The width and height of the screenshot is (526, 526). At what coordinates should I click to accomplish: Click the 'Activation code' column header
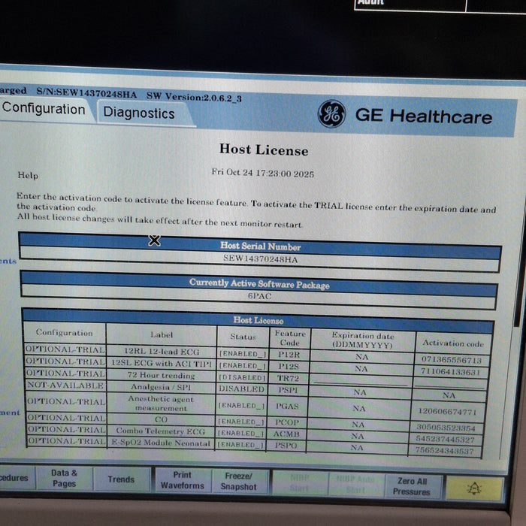pos(453,343)
